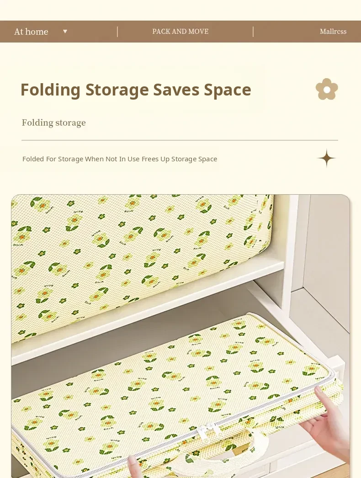Click the four-point star sparkle icon
This screenshot has width=361, height=478.
[327, 158]
